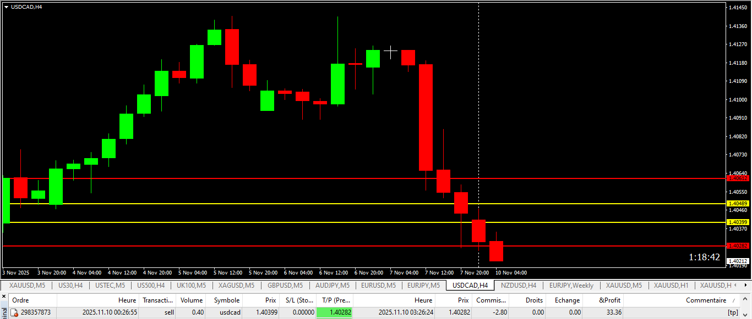Click the active USDCAD,H4 chart tab

[x=470, y=286]
